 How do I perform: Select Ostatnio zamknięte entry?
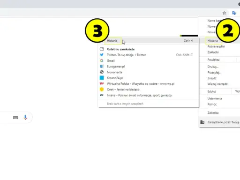[148, 49]
